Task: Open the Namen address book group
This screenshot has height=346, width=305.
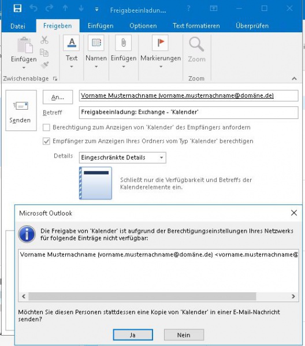Action: tap(96, 52)
